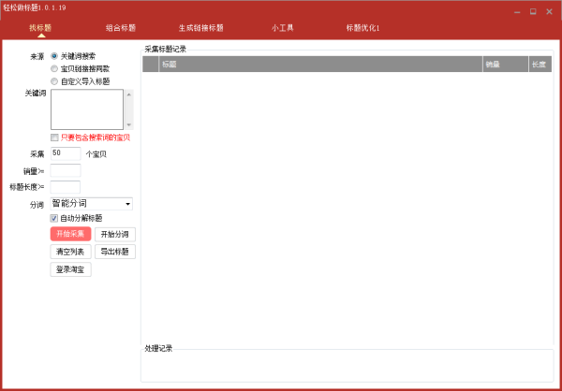Open the 智能分词 dropdown
Image resolution: width=562 pixels, height=391 pixels.
click(x=92, y=203)
